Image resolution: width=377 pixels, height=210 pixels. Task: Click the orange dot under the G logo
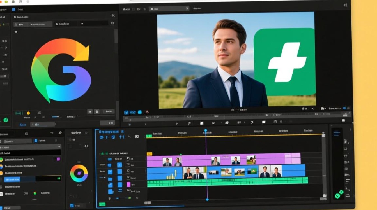[28, 113]
